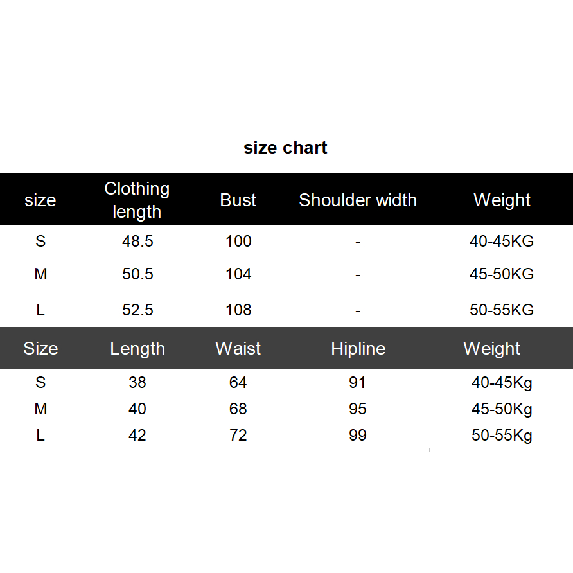This screenshot has height=573, width=573.
Task: Select the "Shoulder width" column header
Action: point(358,200)
